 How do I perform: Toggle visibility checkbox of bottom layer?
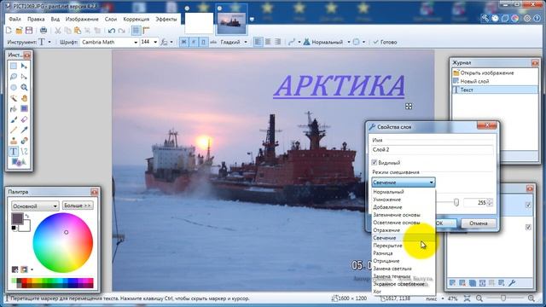[x=528, y=228]
